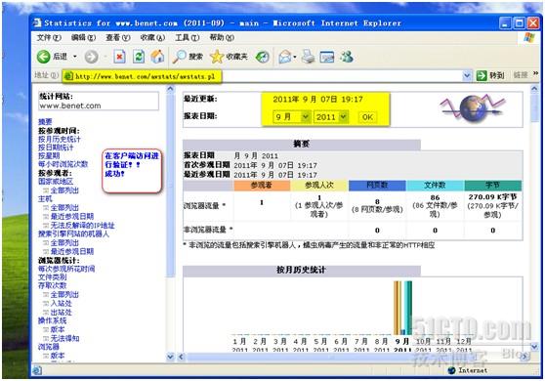Image resolution: width=545 pixels, height=381 pixels.
Task: Click the Windows flag logo
Action: [x=529, y=37]
